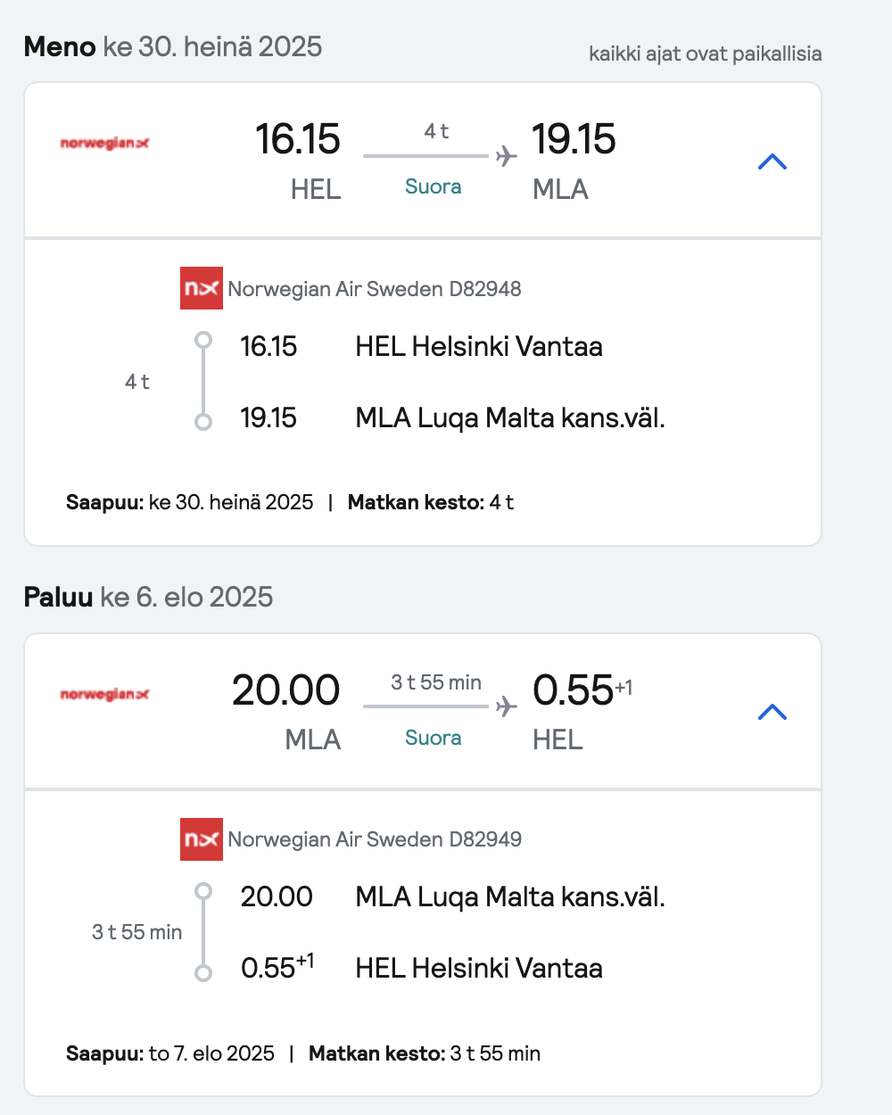Viewport: 892px width, 1115px height.
Task: Click Norwegian logo on outbound flight
Action: [104, 143]
